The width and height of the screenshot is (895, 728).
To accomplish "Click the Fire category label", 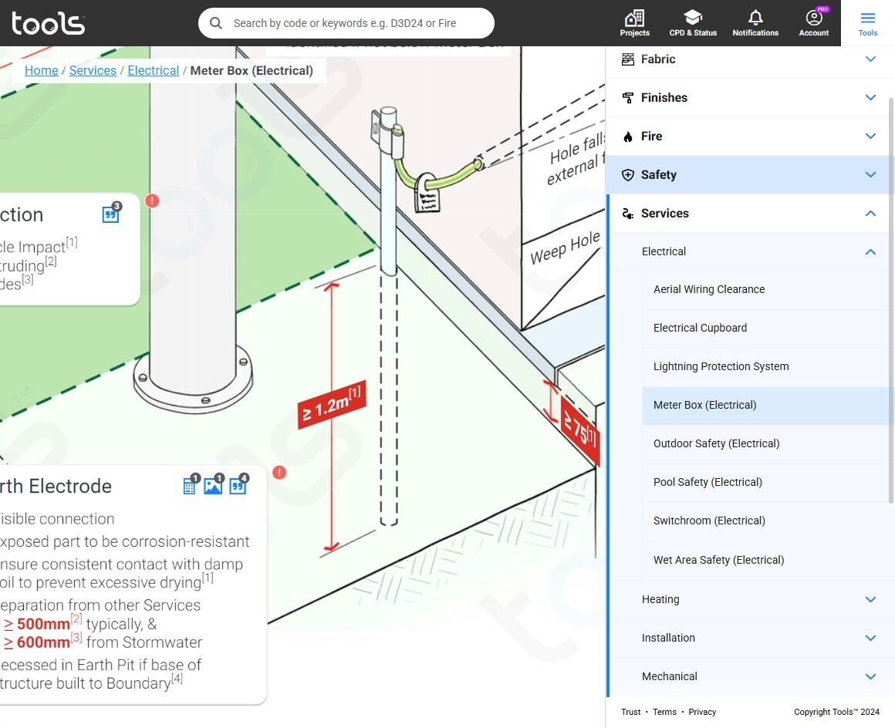I will (x=651, y=136).
